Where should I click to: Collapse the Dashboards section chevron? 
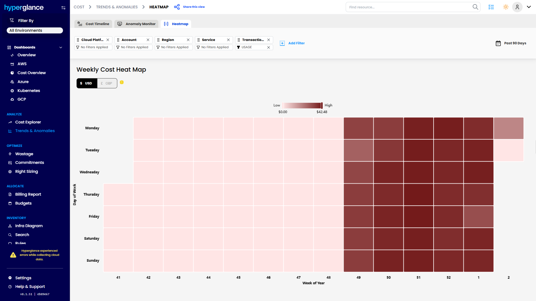click(61, 47)
